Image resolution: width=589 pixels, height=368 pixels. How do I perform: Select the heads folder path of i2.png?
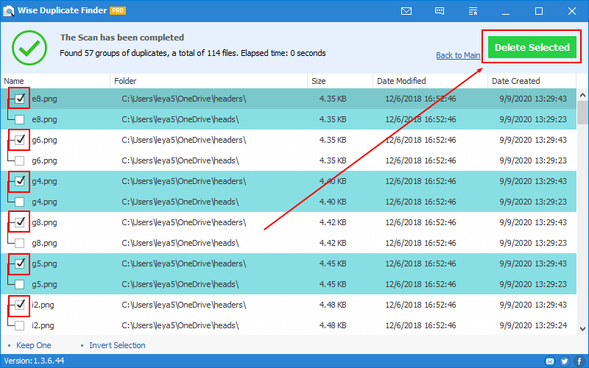180,325
